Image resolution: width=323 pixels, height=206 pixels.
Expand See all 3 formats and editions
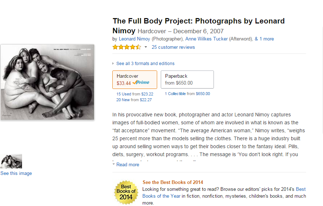[145, 64]
